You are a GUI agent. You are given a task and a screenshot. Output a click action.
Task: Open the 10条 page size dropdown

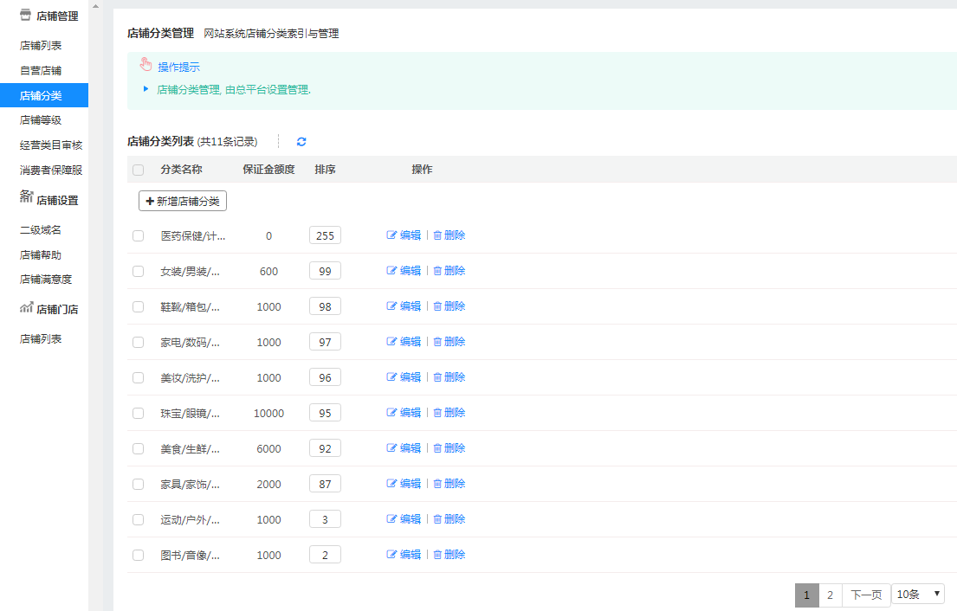[918, 594]
